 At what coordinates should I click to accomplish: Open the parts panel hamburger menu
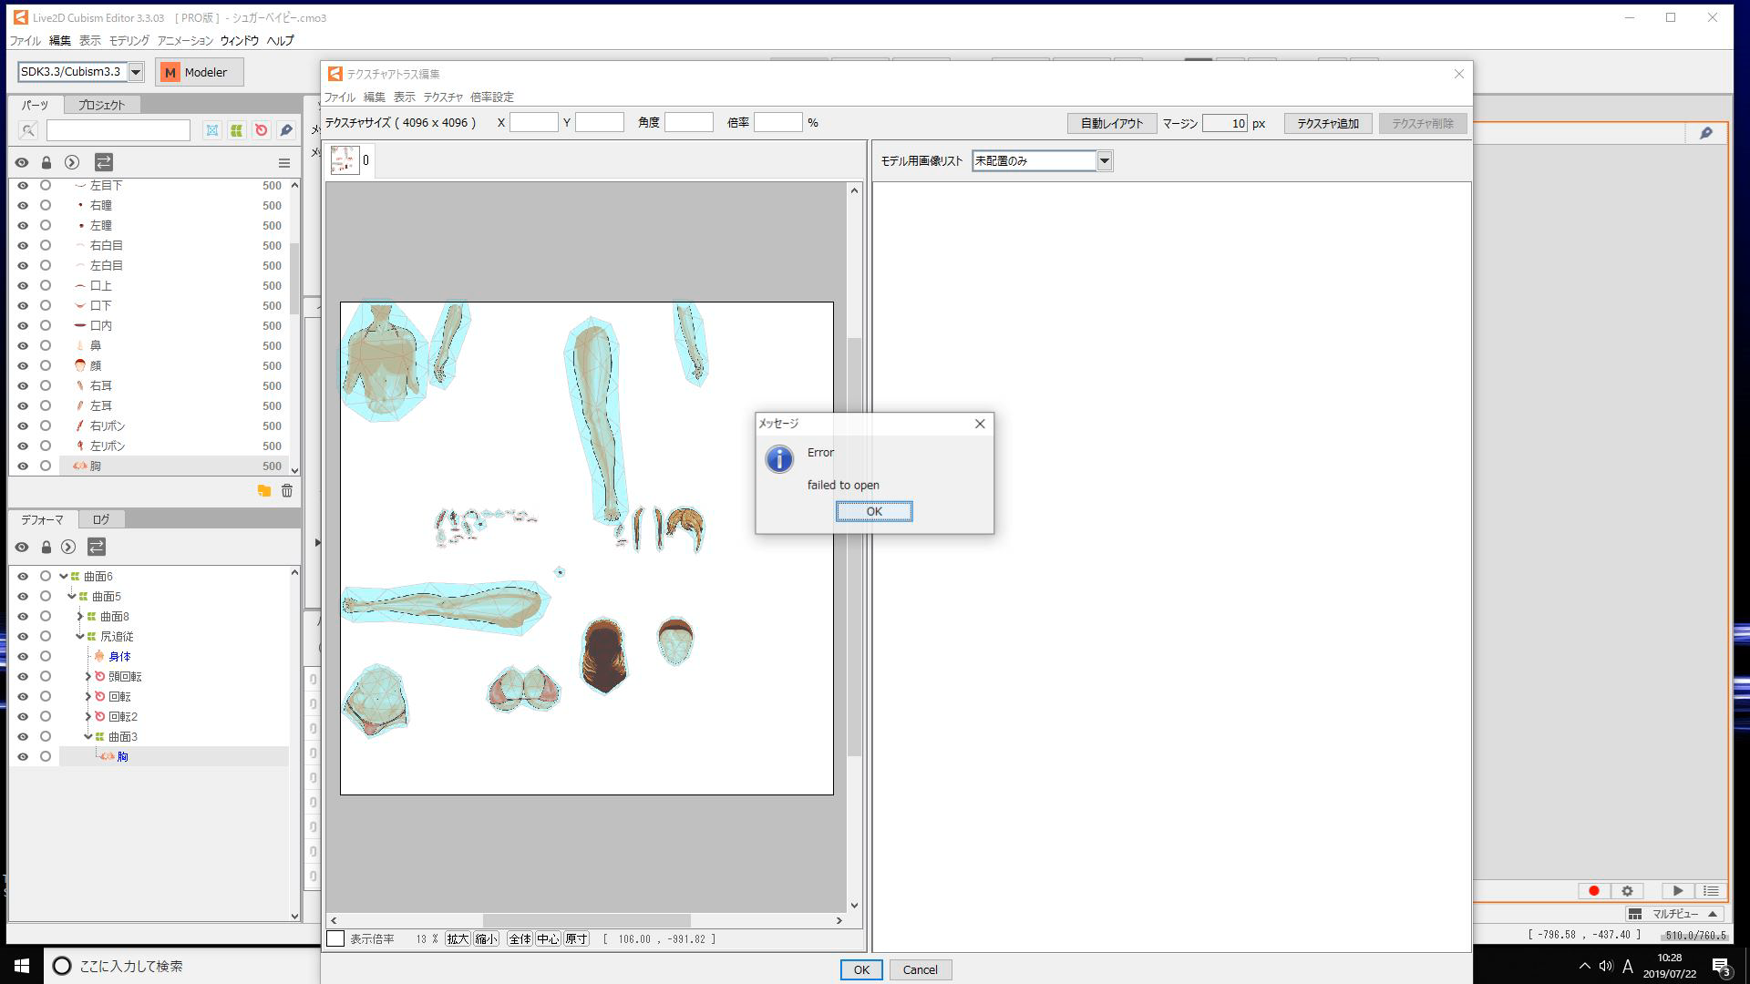[x=284, y=163]
